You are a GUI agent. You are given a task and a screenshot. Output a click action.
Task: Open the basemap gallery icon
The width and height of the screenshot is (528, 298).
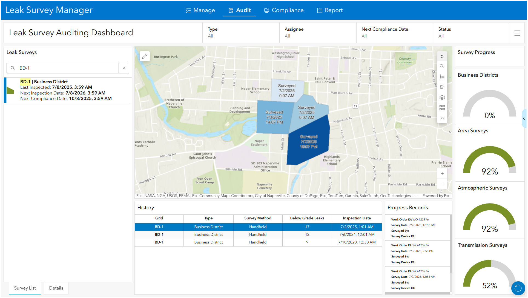click(442, 107)
